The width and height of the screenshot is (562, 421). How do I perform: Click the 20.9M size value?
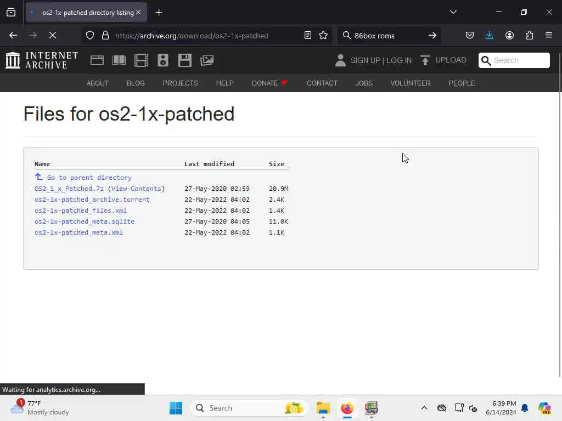[278, 189]
